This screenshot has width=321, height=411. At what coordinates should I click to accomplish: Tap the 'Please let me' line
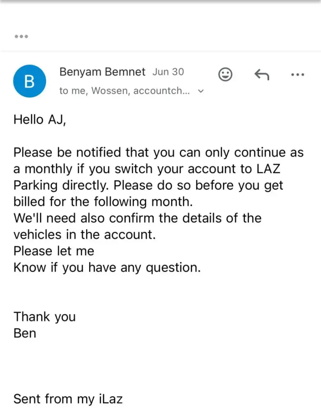pyautogui.click(x=54, y=251)
